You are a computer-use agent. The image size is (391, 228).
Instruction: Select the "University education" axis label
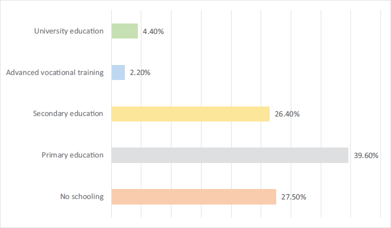[69, 31]
